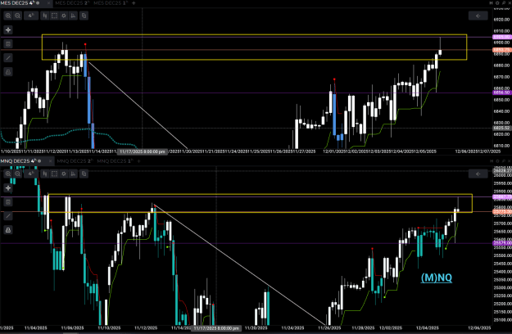The image size is (512, 334).
Task: Switch to the MNQ DEC25 2h tab
Action: (x=75, y=160)
